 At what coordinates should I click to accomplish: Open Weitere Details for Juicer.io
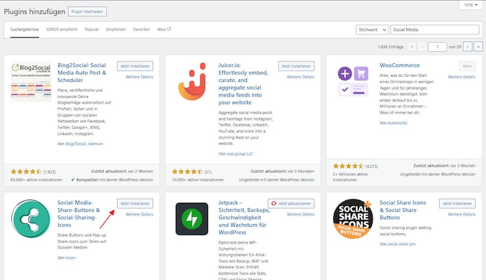click(x=300, y=77)
